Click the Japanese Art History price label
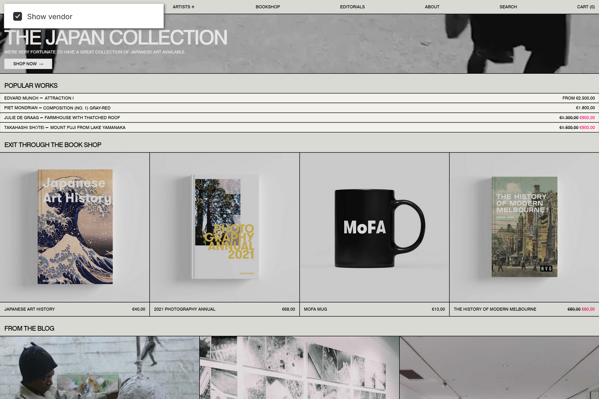This screenshot has height=399, width=599. point(139,309)
